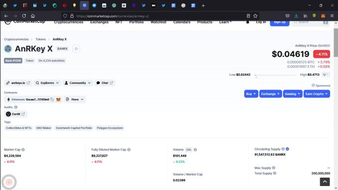Screen dimensions: 338x190
Task: Open the Products nav menu
Action: (x=205, y=22)
